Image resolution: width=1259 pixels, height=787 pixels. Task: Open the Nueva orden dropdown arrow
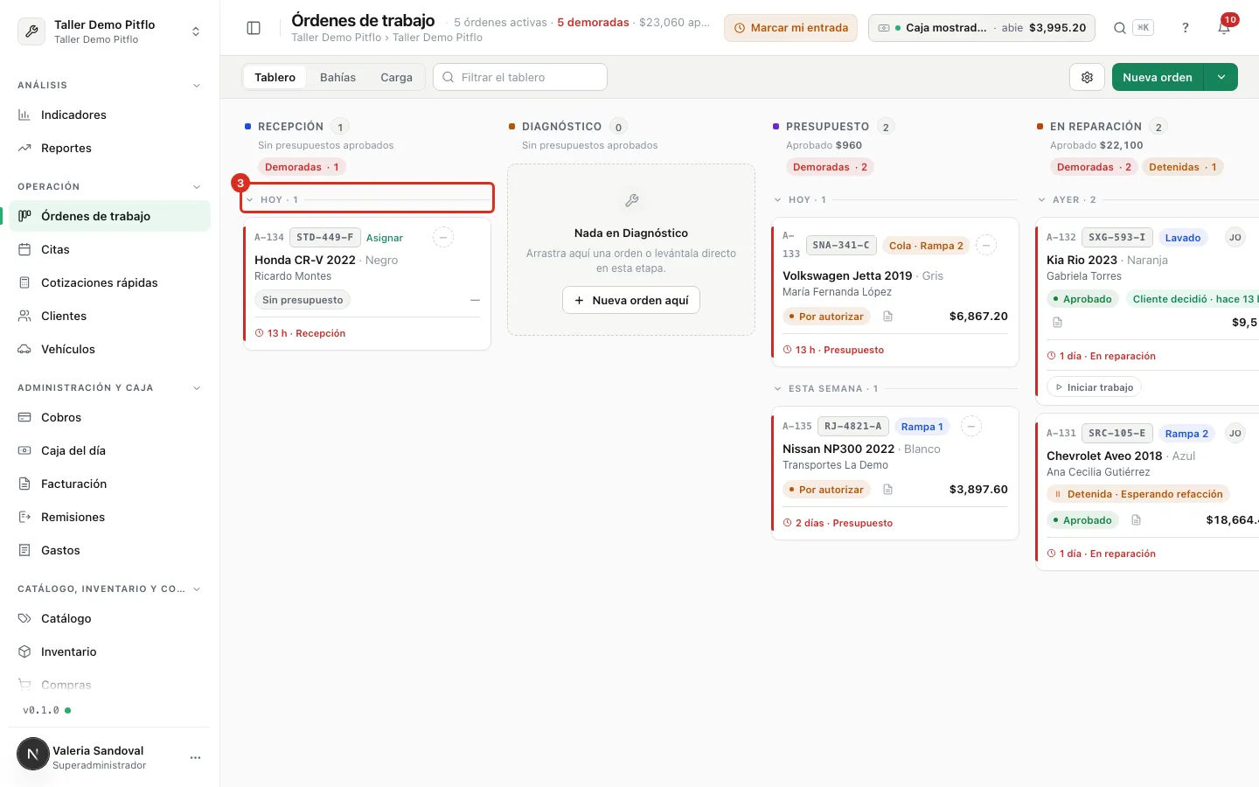point(1221,77)
